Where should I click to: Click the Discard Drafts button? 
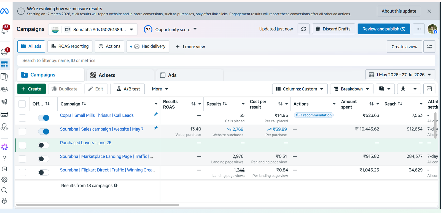pos(334,29)
